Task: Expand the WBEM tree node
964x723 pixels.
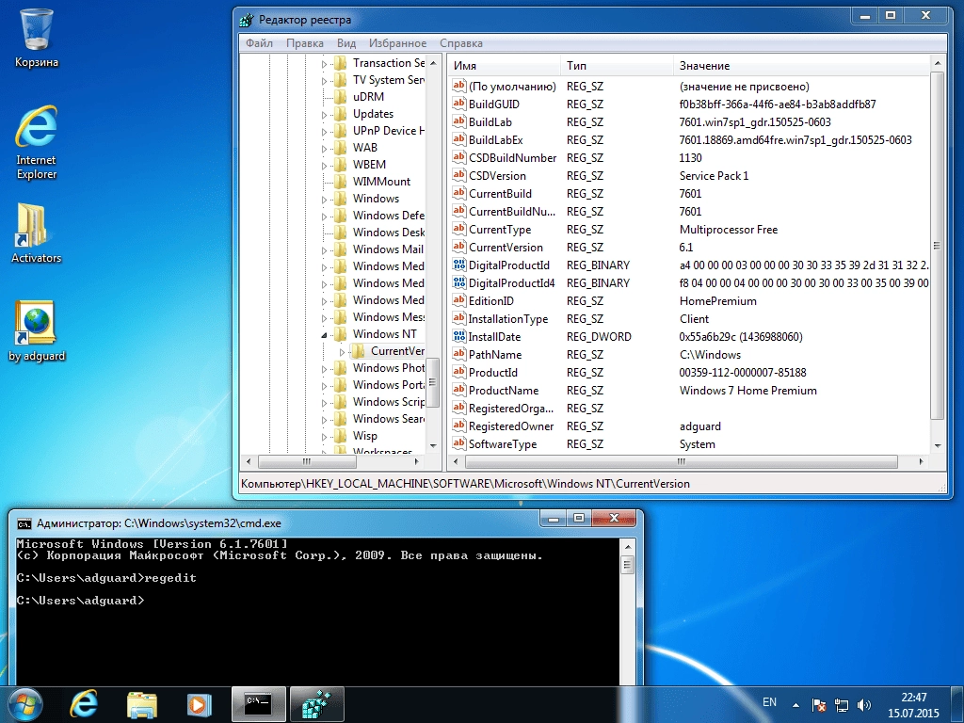Action: (x=324, y=166)
